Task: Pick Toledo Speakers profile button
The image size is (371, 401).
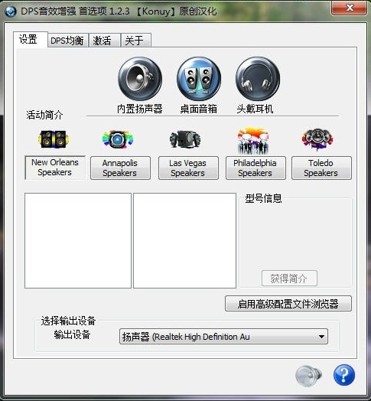Action: (x=321, y=168)
